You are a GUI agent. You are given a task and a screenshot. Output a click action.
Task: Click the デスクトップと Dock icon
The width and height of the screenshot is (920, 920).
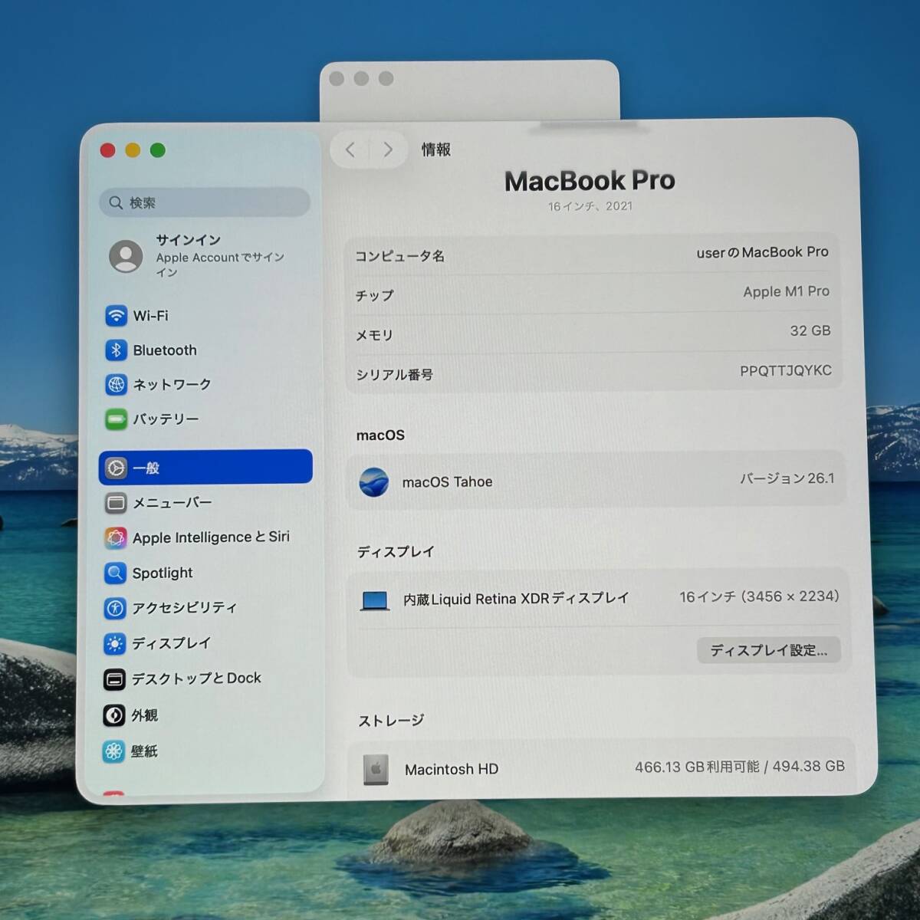[x=114, y=679]
